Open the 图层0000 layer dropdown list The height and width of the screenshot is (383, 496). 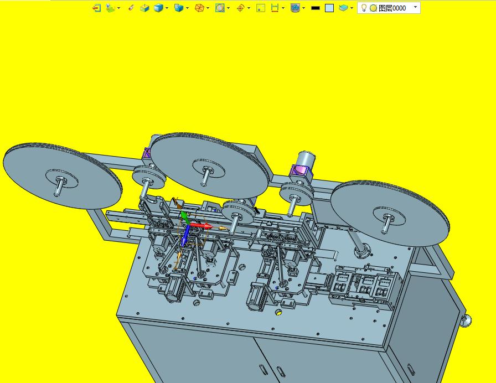click(x=415, y=7)
